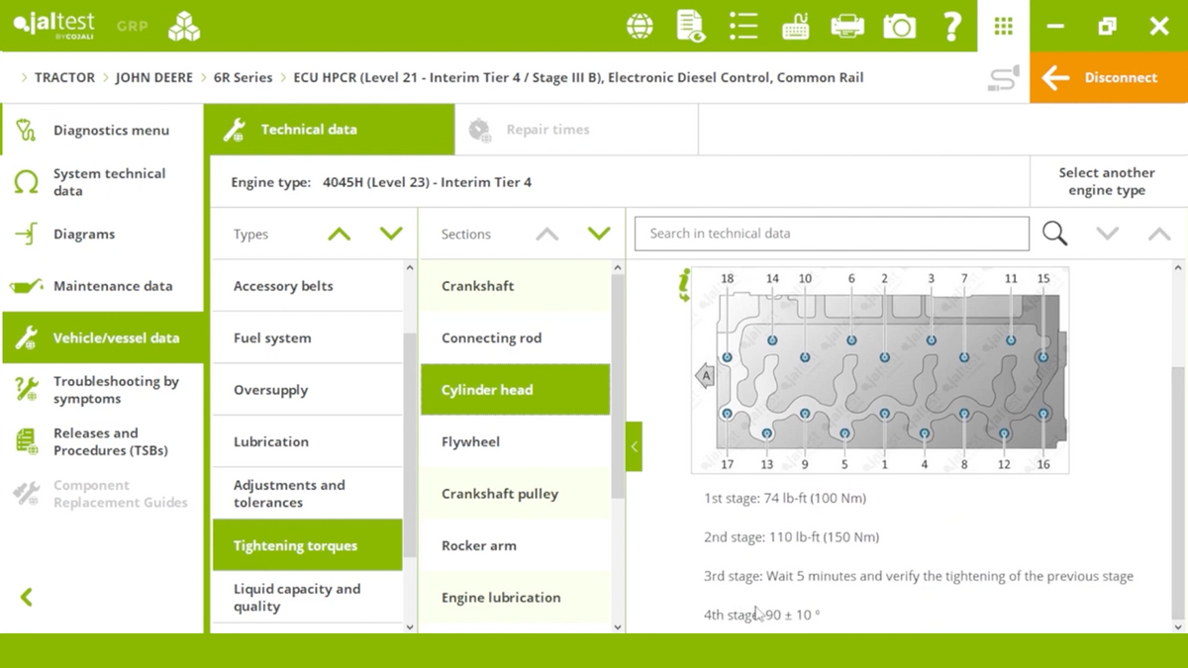Click the printer icon to print
This screenshot has width=1188, height=668.
(x=847, y=27)
